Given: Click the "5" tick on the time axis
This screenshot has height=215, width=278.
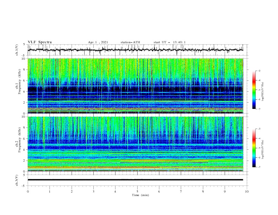Looking at the screenshot, I should 137,191.
